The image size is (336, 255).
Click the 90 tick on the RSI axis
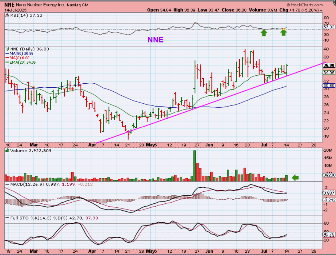tap(326, 18)
